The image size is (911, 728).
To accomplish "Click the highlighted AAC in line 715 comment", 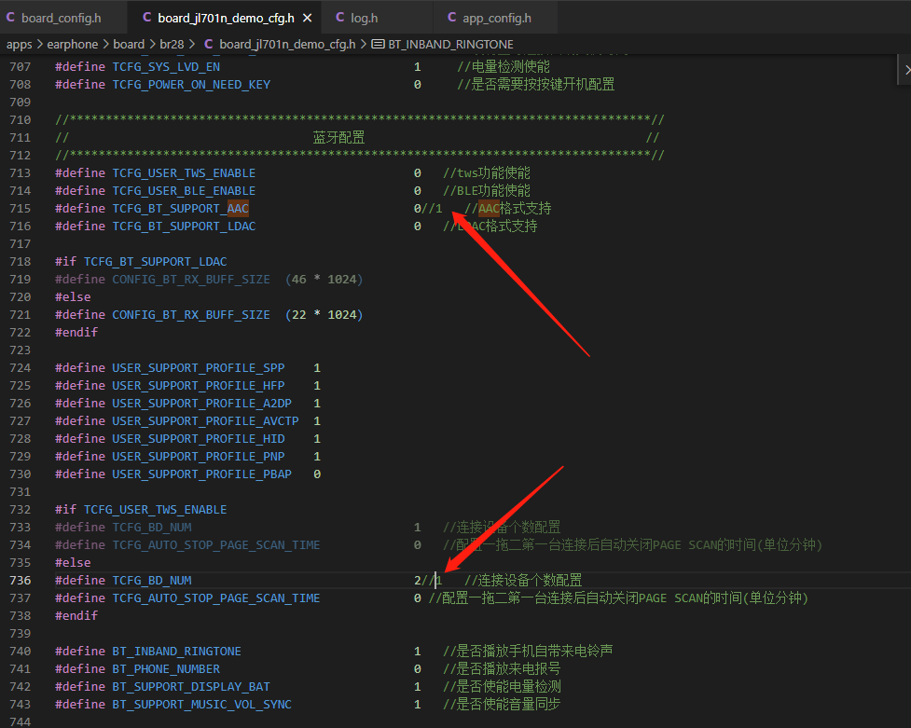I will coord(489,209).
